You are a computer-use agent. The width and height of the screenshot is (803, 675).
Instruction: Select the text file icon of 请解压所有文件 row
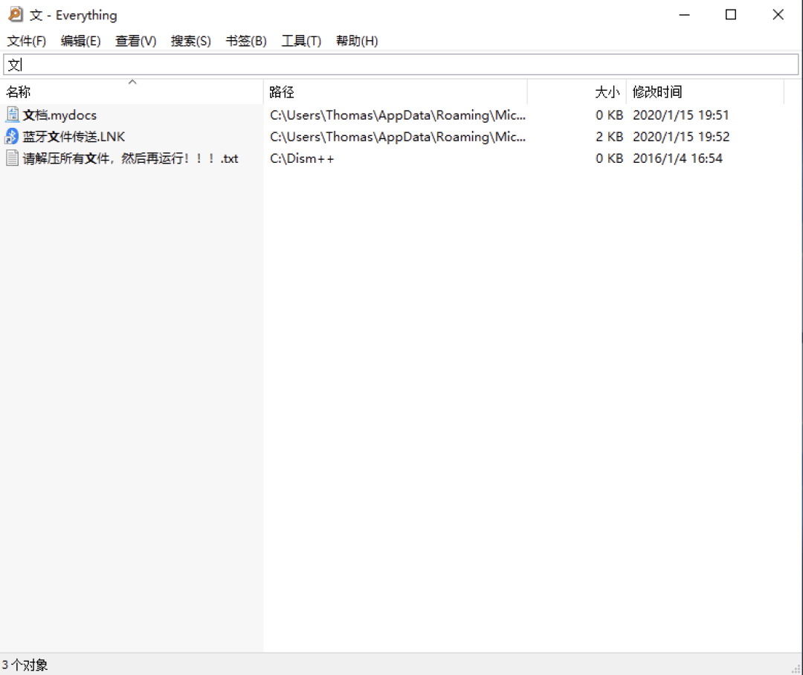(13, 158)
